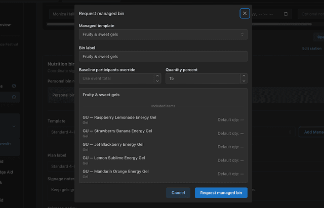This screenshot has width=324, height=208.
Task: Close the Request managed bin dialog
Action: coord(245,14)
